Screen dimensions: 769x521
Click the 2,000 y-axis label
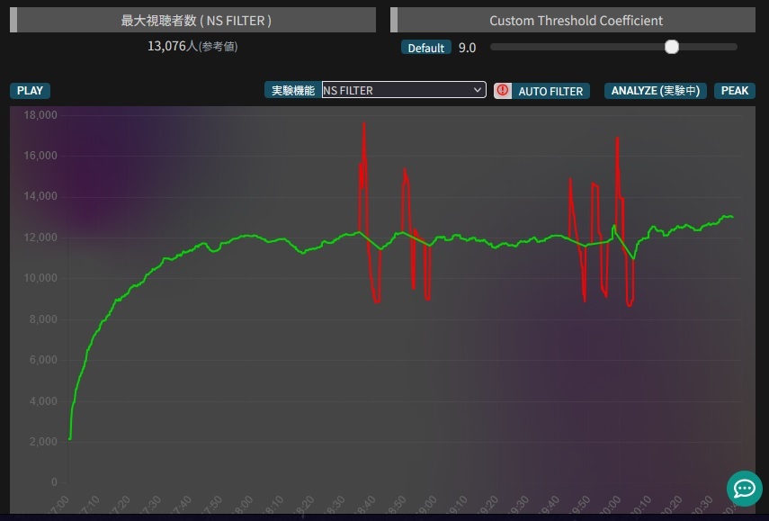click(x=43, y=442)
